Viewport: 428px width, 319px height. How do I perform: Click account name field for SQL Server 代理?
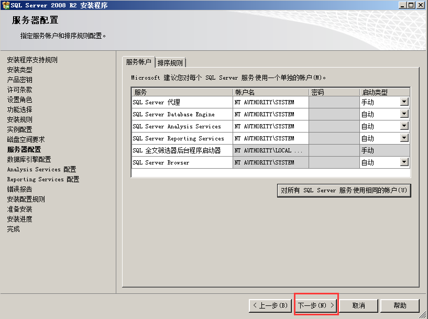(x=271, y=102)
